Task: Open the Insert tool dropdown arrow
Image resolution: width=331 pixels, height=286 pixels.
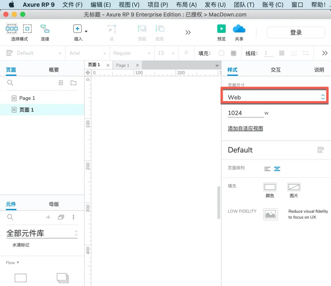Action: [86, 31]
